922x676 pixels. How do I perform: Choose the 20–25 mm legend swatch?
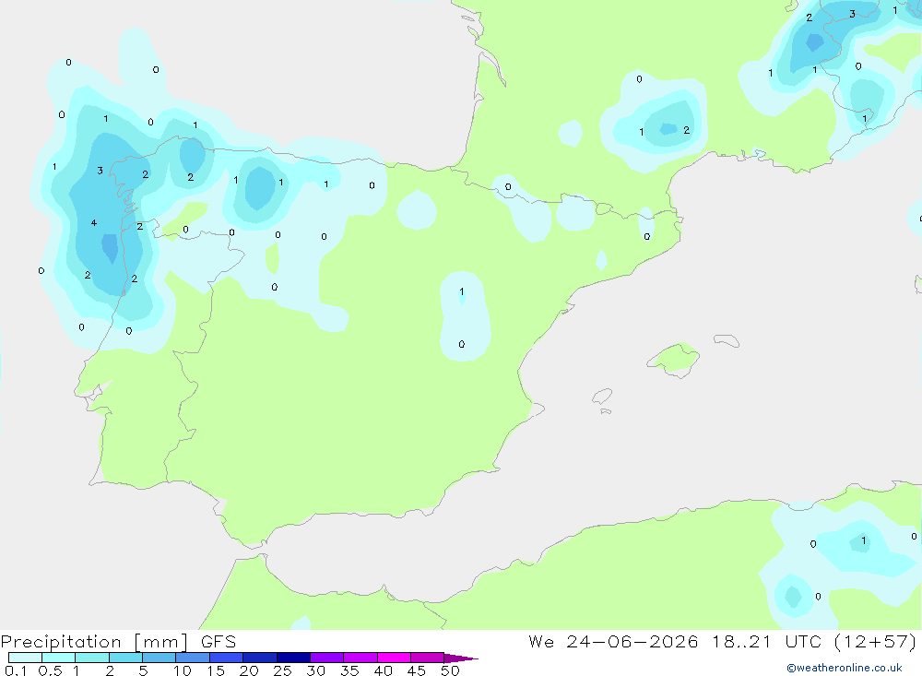tap(260, 658)
